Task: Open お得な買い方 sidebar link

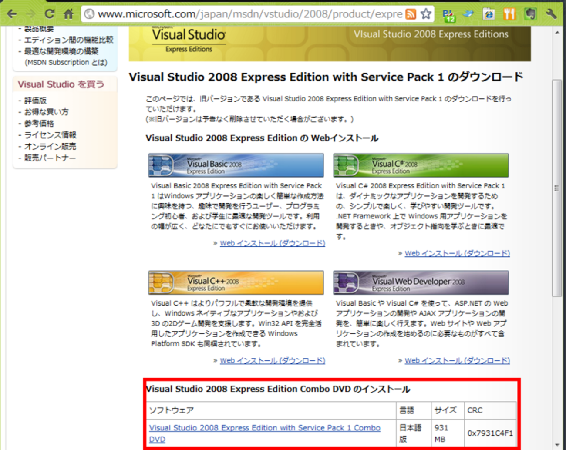Action: (x=47, y=112)
